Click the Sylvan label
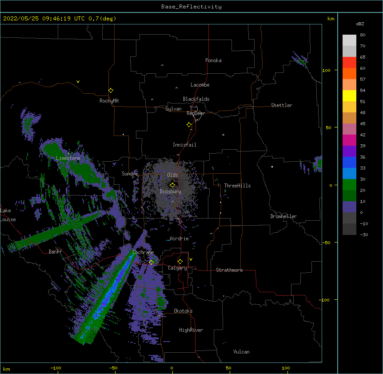This screenshot has height=374, width=383. 173,109
